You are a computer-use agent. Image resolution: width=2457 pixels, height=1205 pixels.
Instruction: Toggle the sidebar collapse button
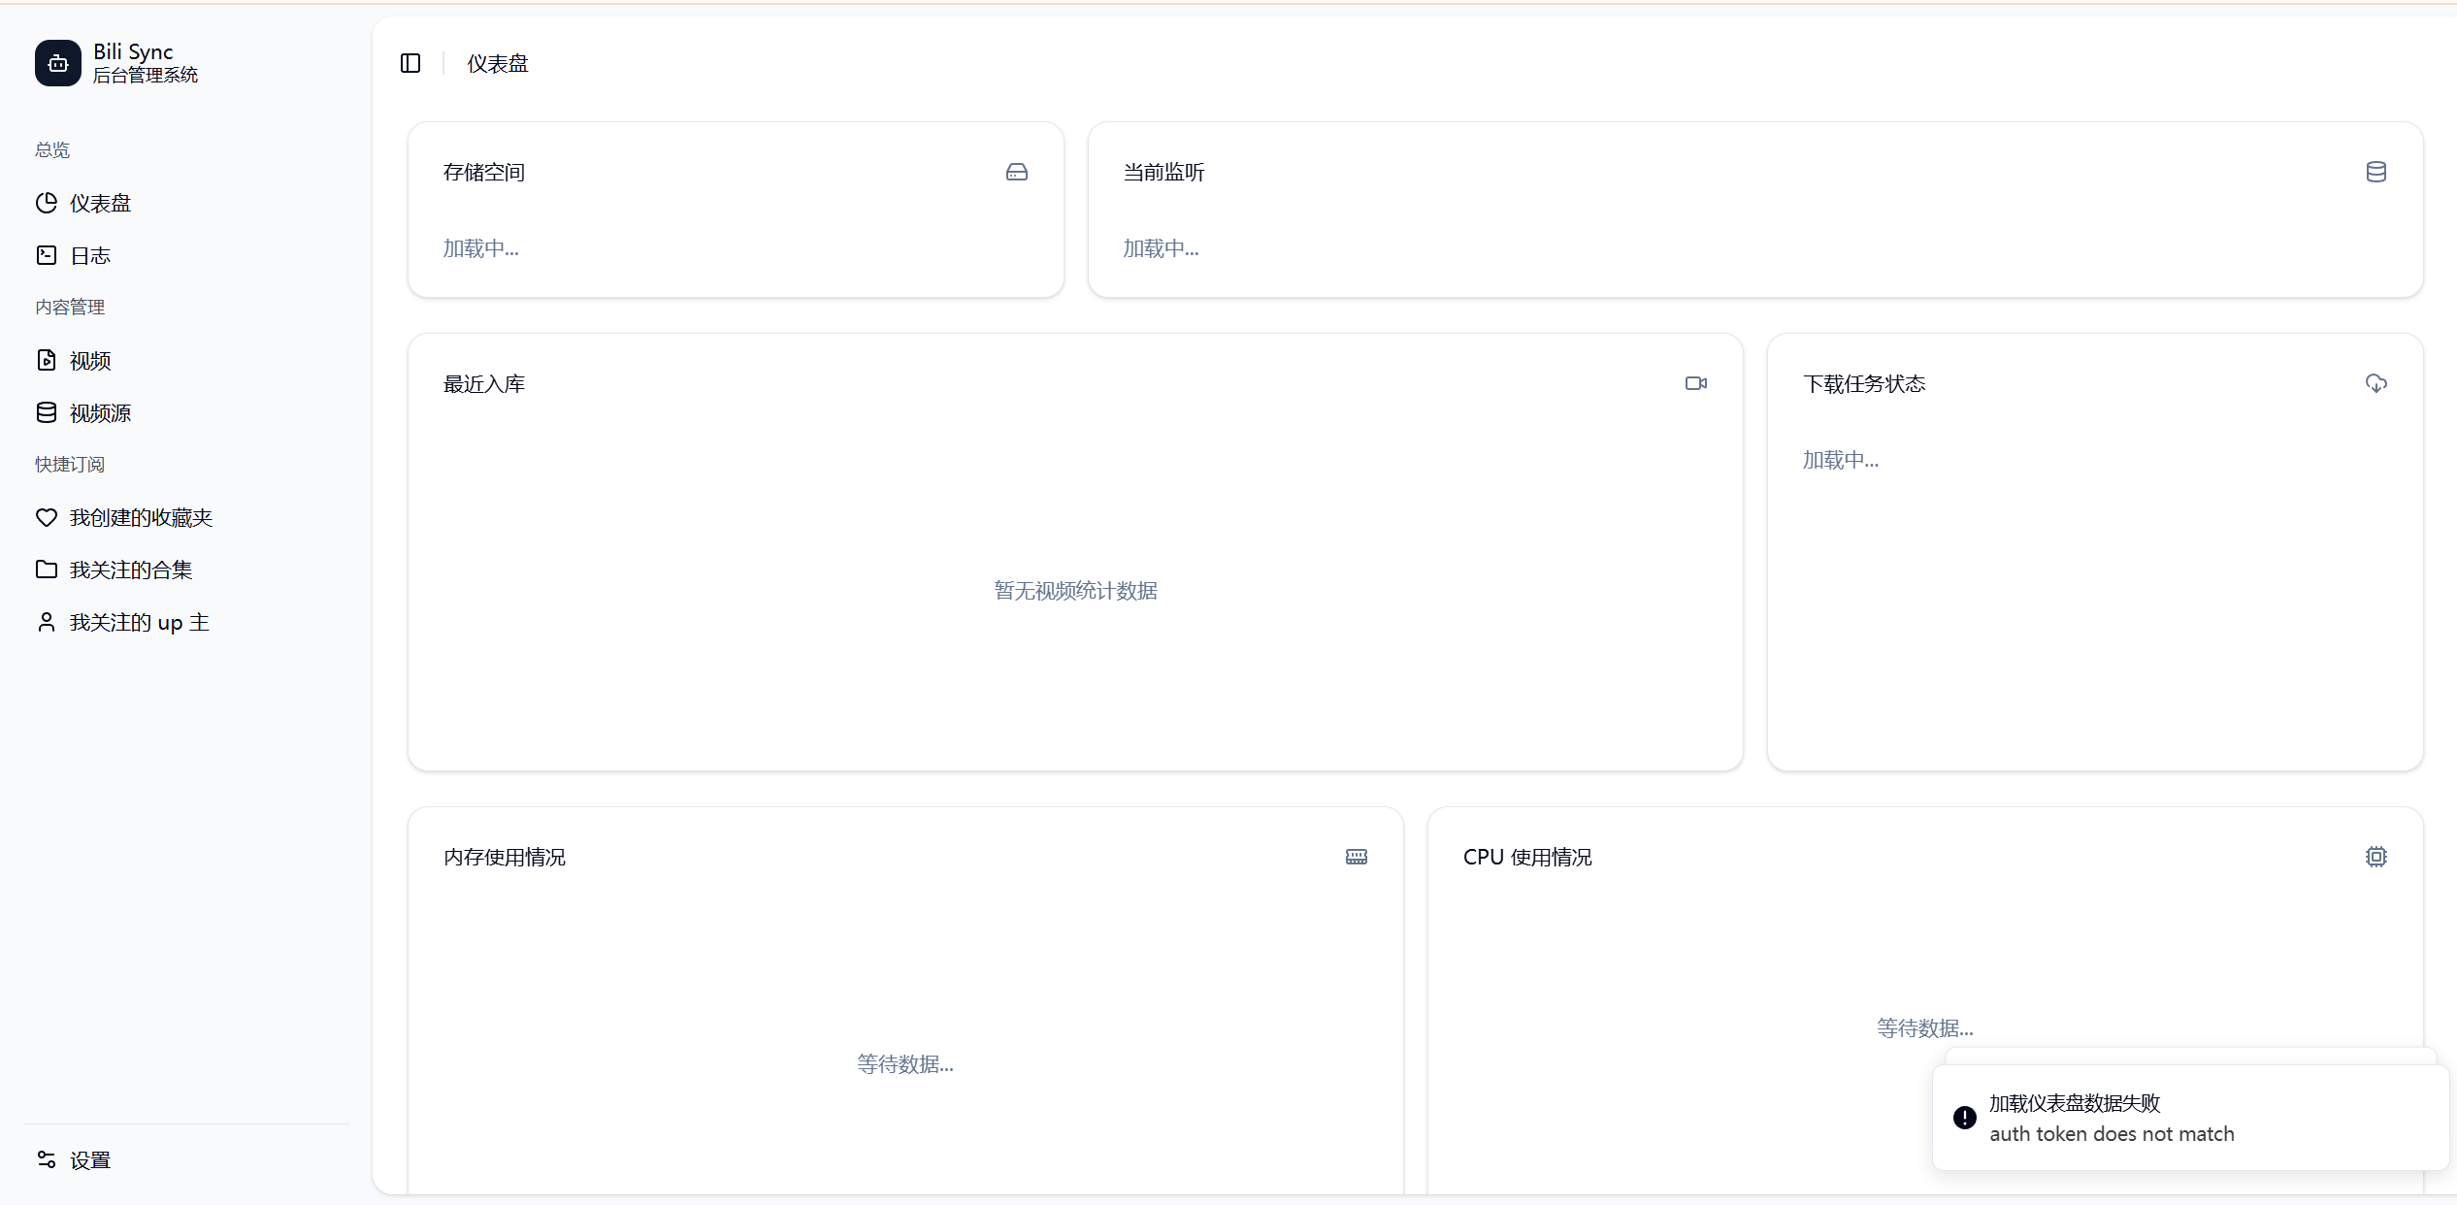coord(410,63)
